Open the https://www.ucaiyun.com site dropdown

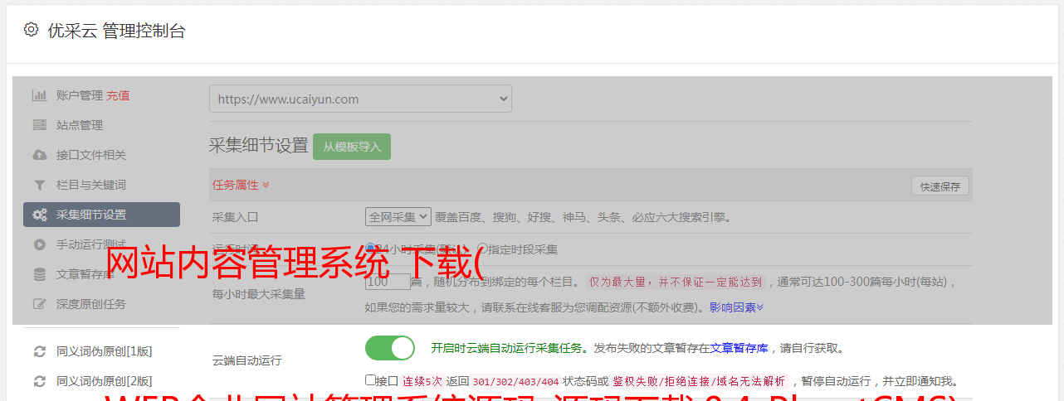pos(360,99)
